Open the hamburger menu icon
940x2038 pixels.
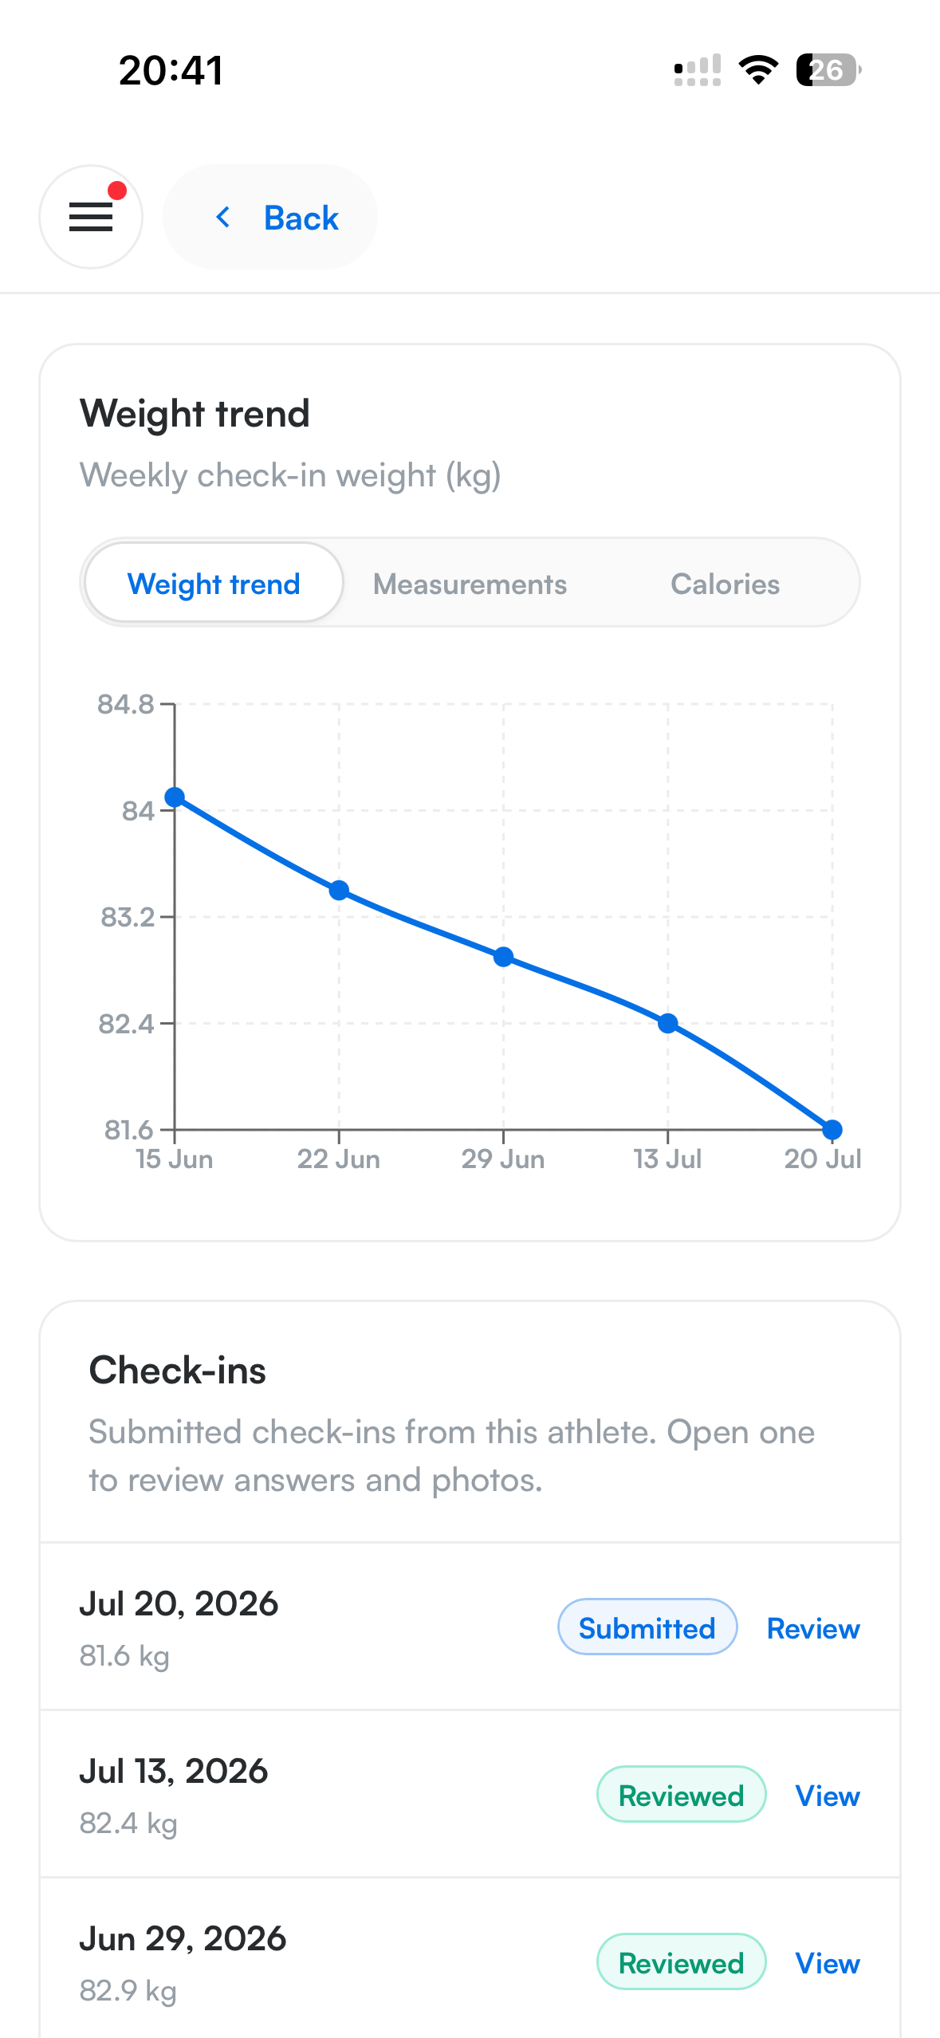[91, 217]
